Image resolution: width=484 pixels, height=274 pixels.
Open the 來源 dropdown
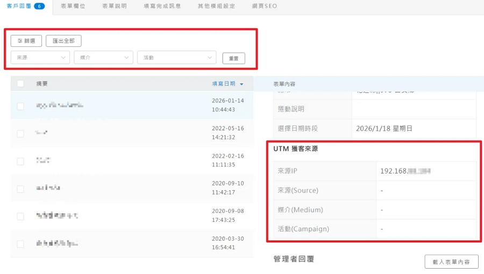tap(40, 57)
